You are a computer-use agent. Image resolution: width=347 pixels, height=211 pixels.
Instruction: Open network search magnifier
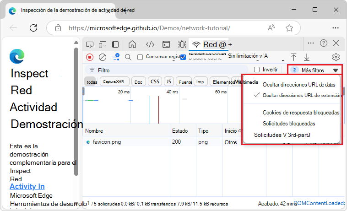128,57
